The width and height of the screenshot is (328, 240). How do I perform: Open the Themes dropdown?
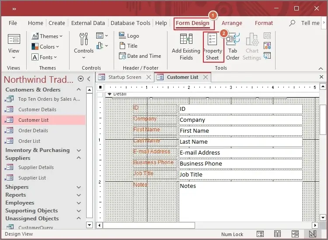[x=47, y=36]
